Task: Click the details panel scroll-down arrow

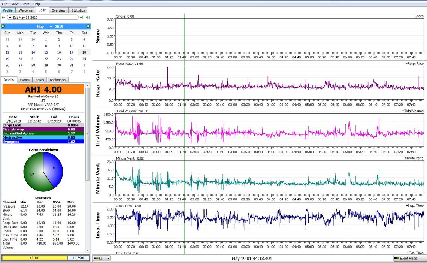Action: click(x=87, y=250)
